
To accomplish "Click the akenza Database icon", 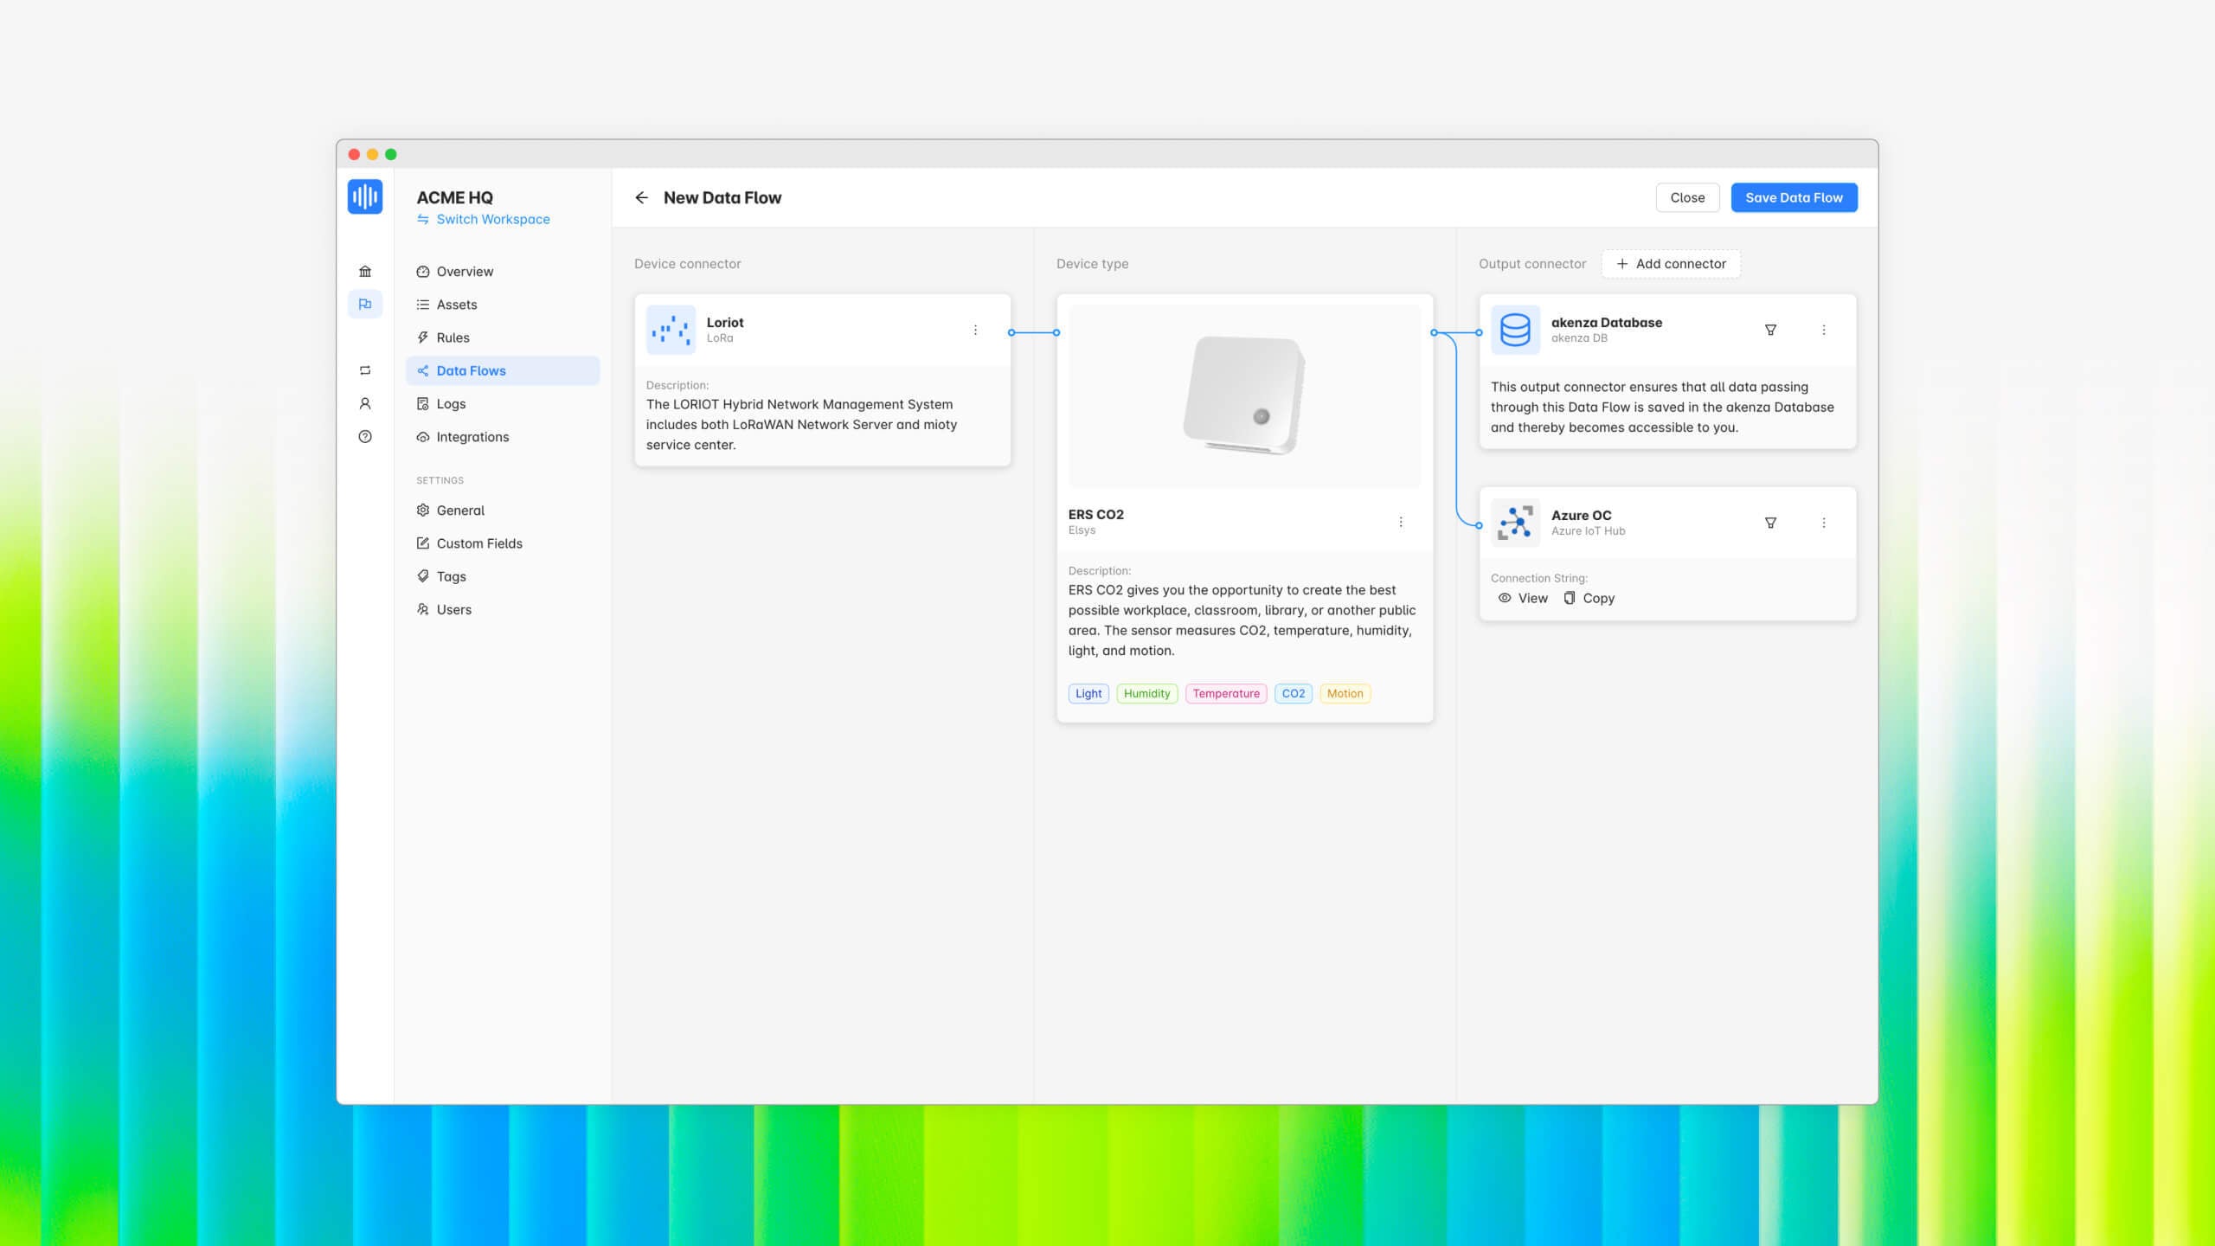I will tap(1515, 330).
